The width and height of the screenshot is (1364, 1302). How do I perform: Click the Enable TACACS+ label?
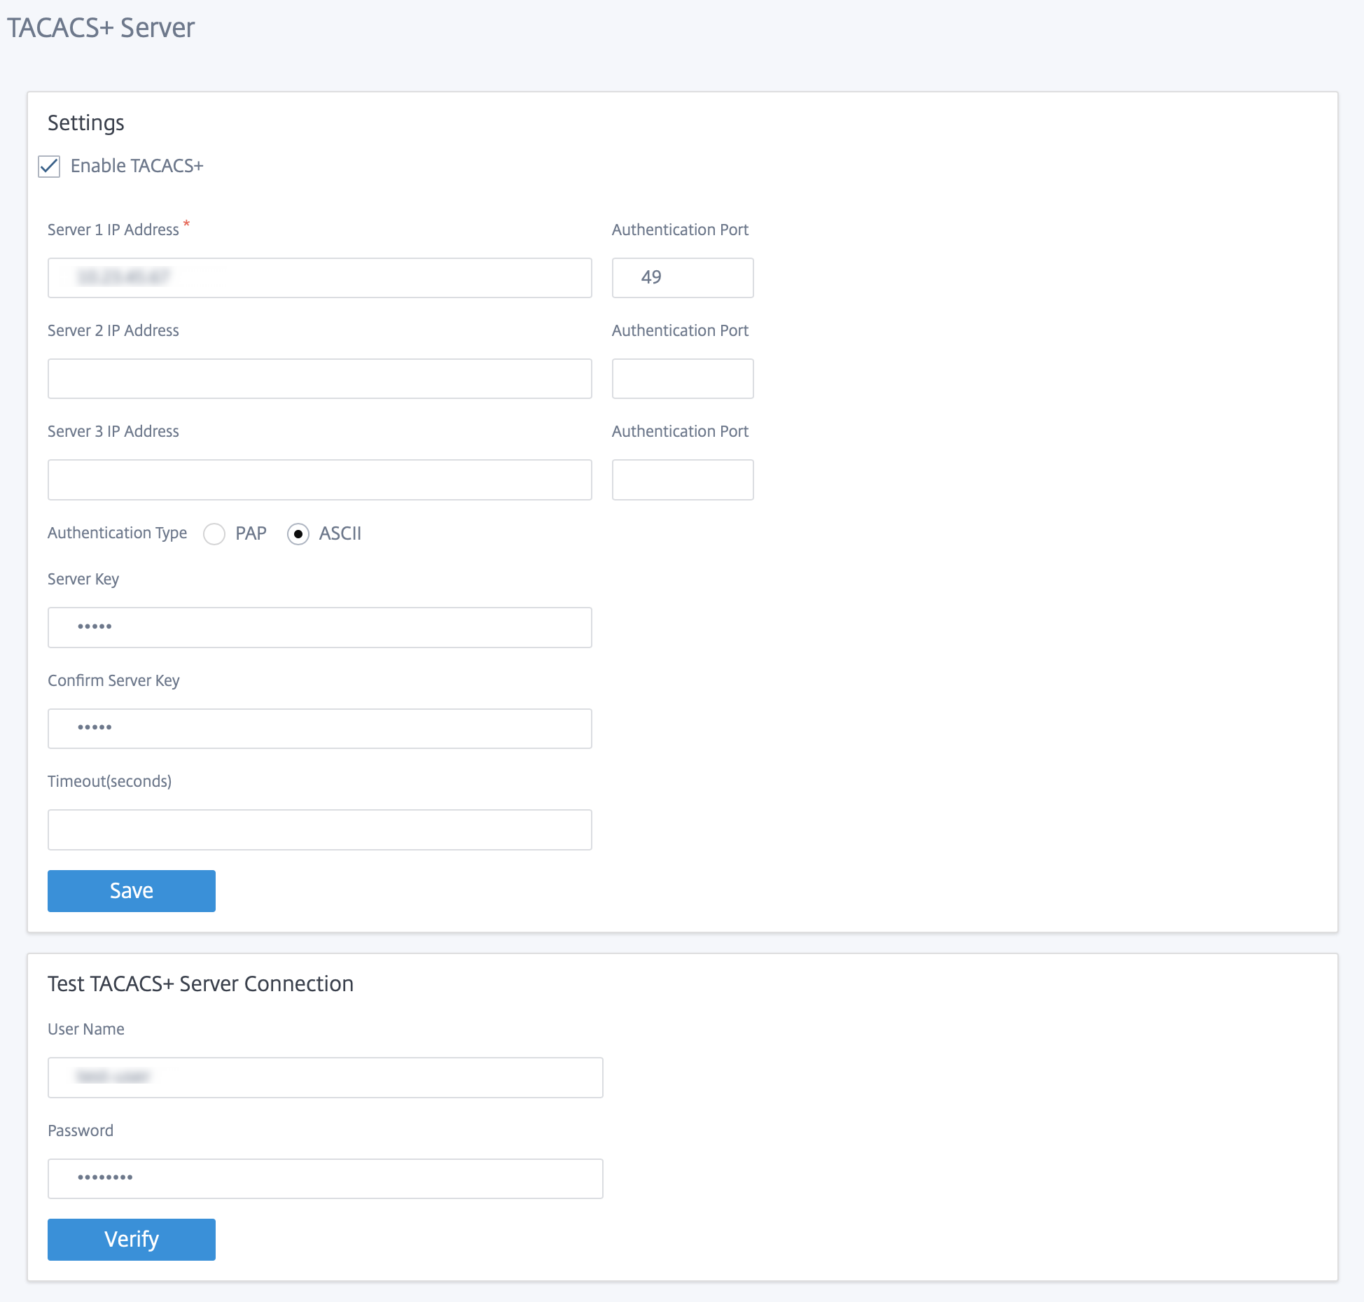(137, 166)
